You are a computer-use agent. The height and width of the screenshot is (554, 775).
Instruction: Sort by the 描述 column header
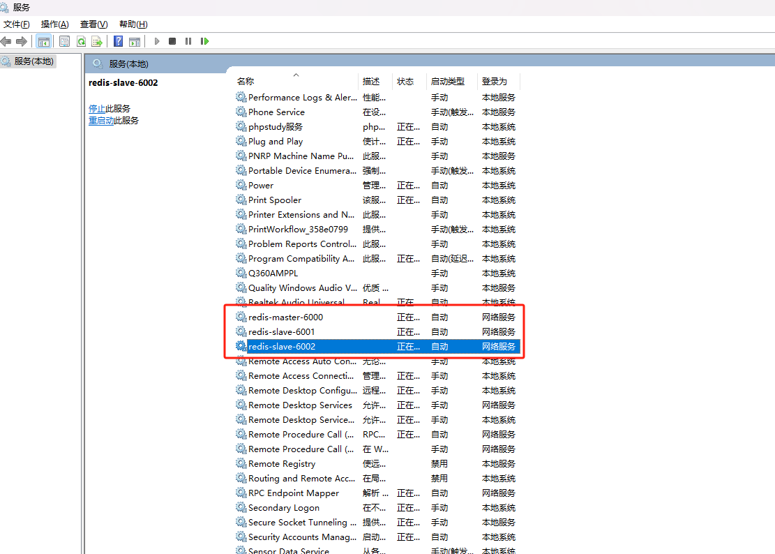[371, 82]
